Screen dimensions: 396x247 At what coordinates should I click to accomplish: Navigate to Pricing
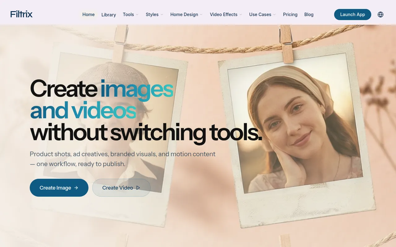pyautogui.click(x=290, y=15)
